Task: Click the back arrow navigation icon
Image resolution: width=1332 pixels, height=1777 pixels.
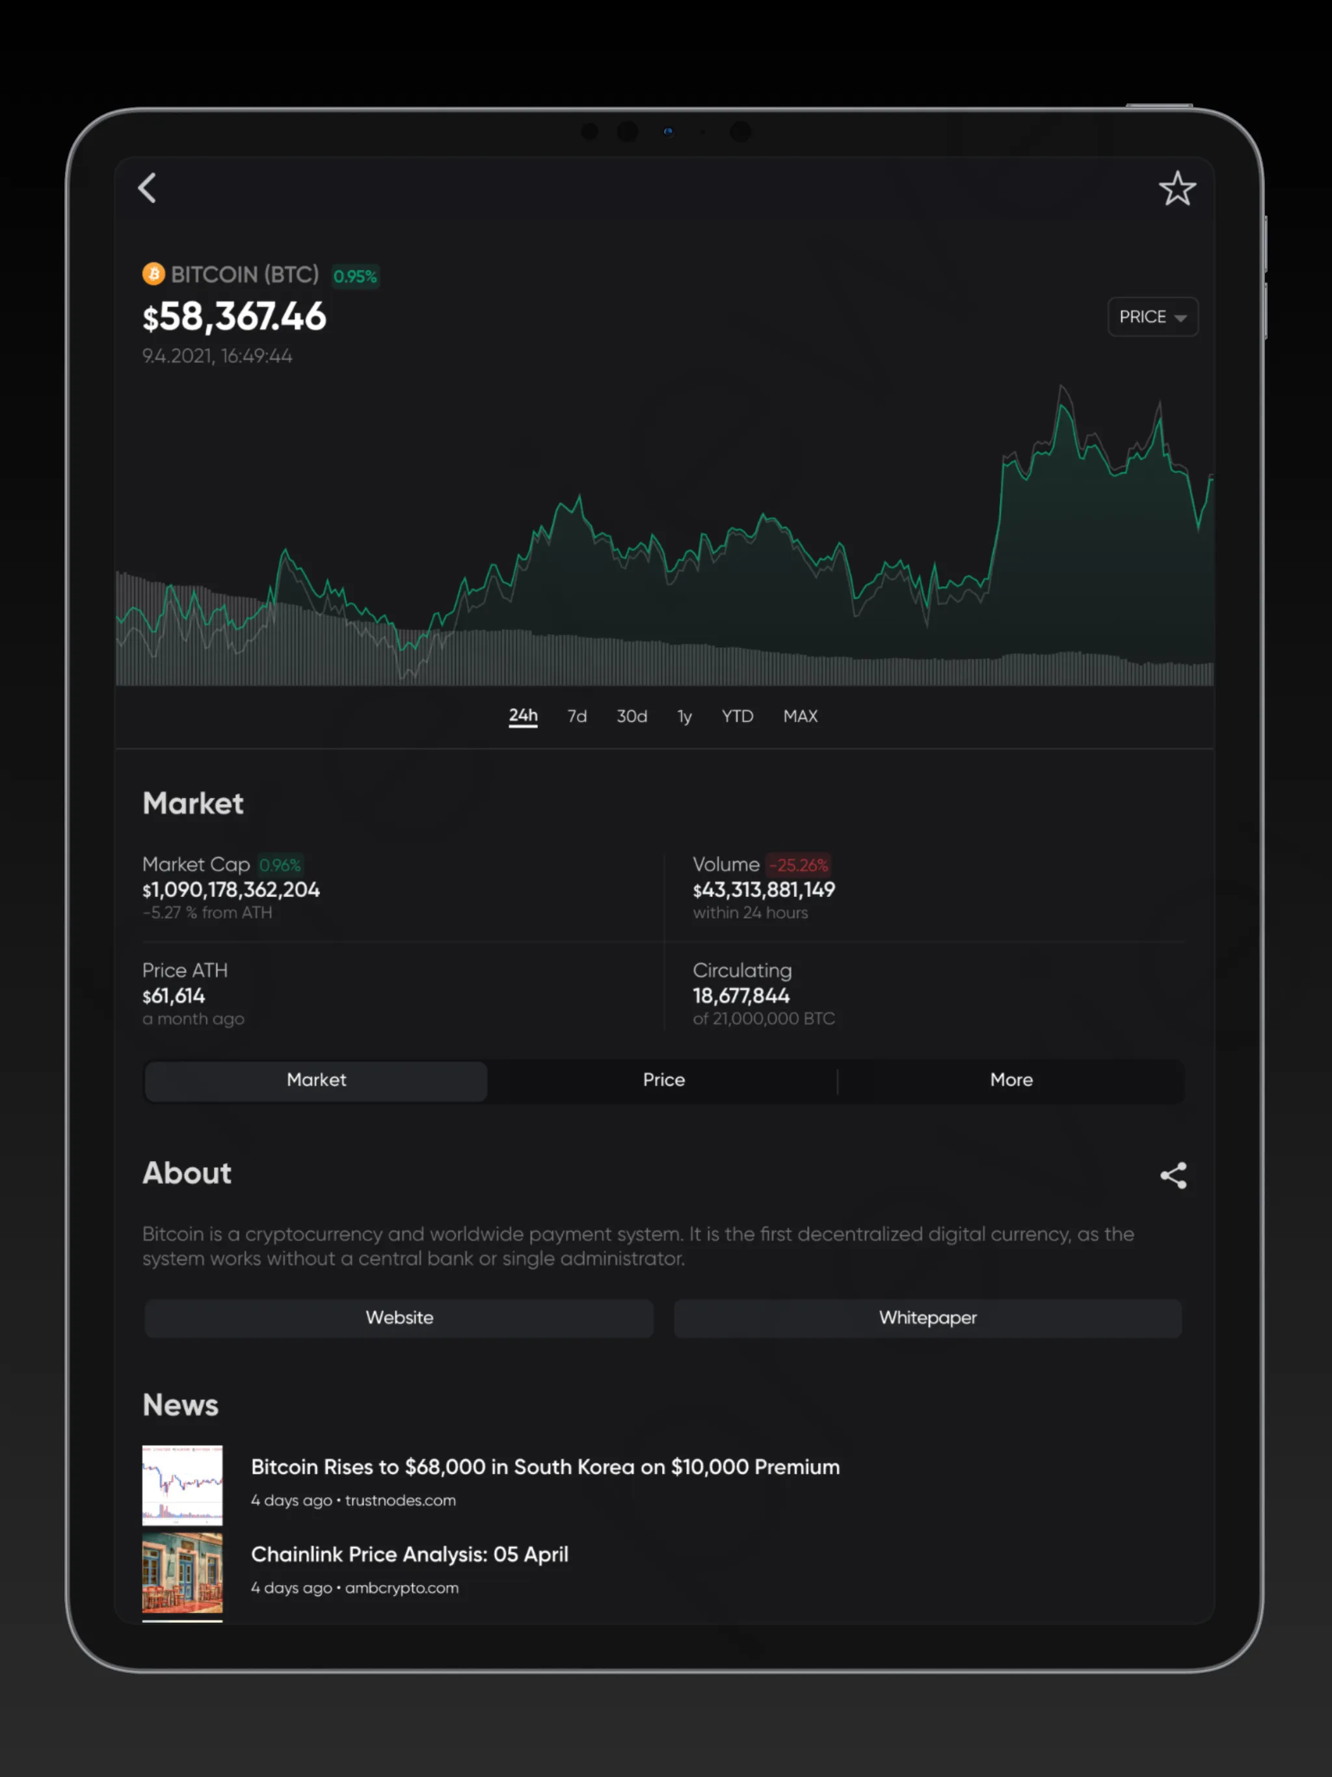Action: coord(150,187)
